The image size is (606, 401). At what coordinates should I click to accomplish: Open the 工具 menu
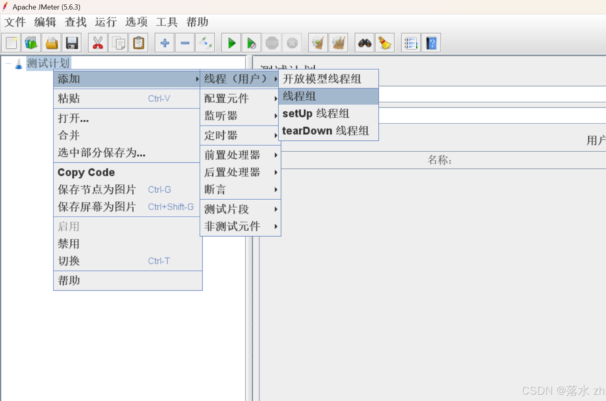point(167,22)
